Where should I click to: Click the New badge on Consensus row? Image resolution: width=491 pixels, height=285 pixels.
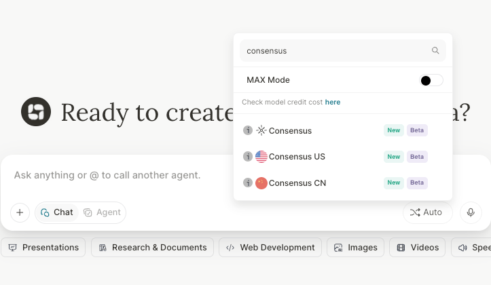394,130
